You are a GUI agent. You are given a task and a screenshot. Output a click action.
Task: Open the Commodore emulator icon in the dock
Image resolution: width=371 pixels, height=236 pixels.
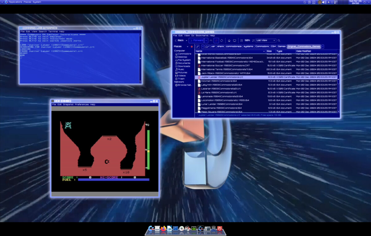click(x=200, y=229)
